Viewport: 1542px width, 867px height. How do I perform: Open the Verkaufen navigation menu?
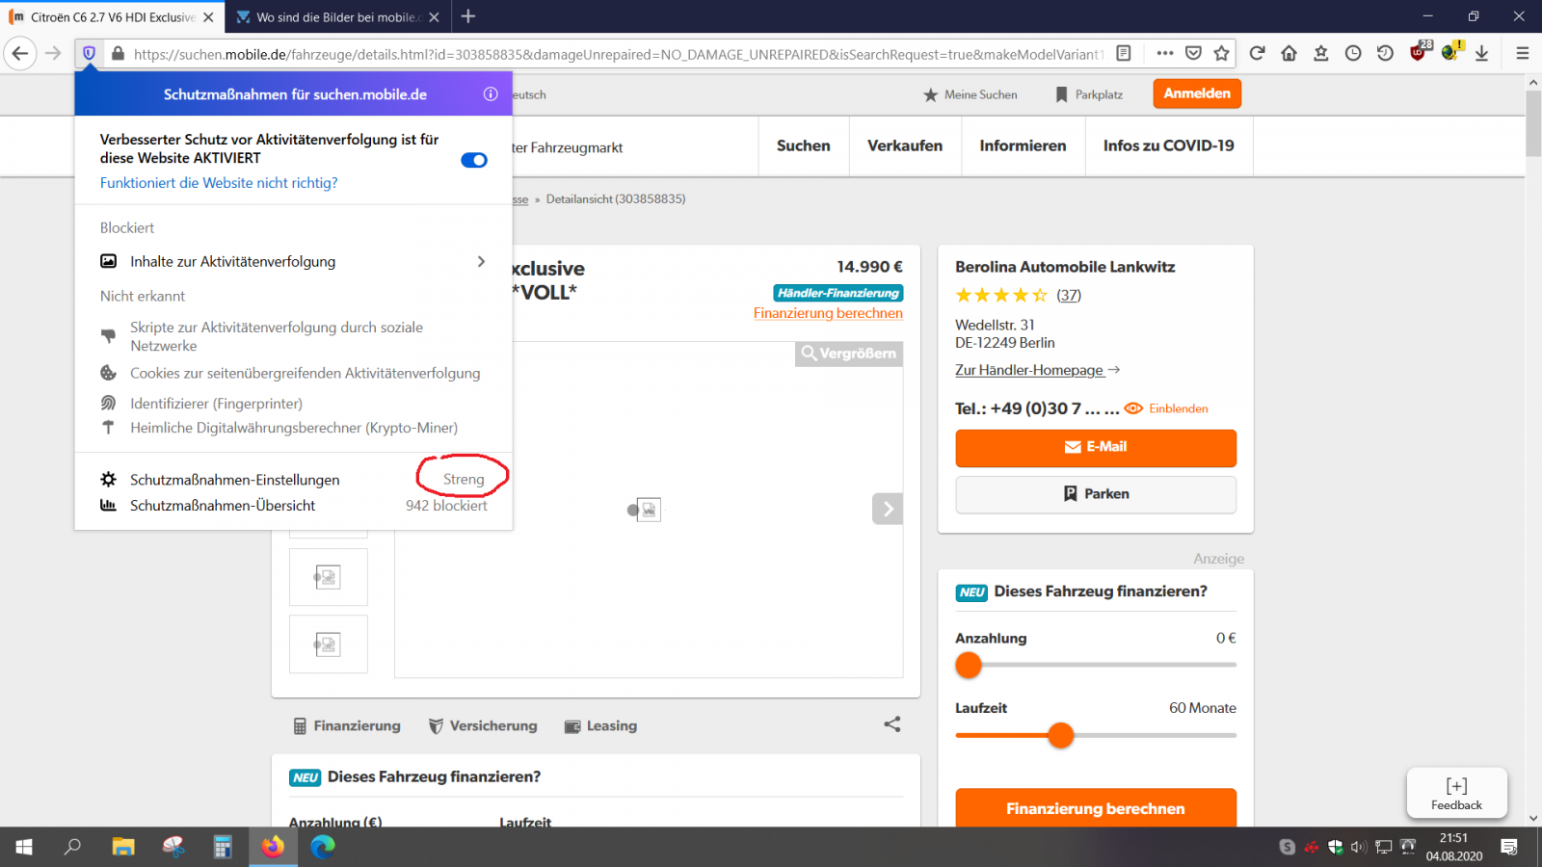[905, 145]
